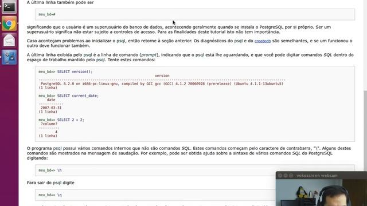Open the Terminal icon in the dock
367x206 pixels.
(x=9, y=6)
